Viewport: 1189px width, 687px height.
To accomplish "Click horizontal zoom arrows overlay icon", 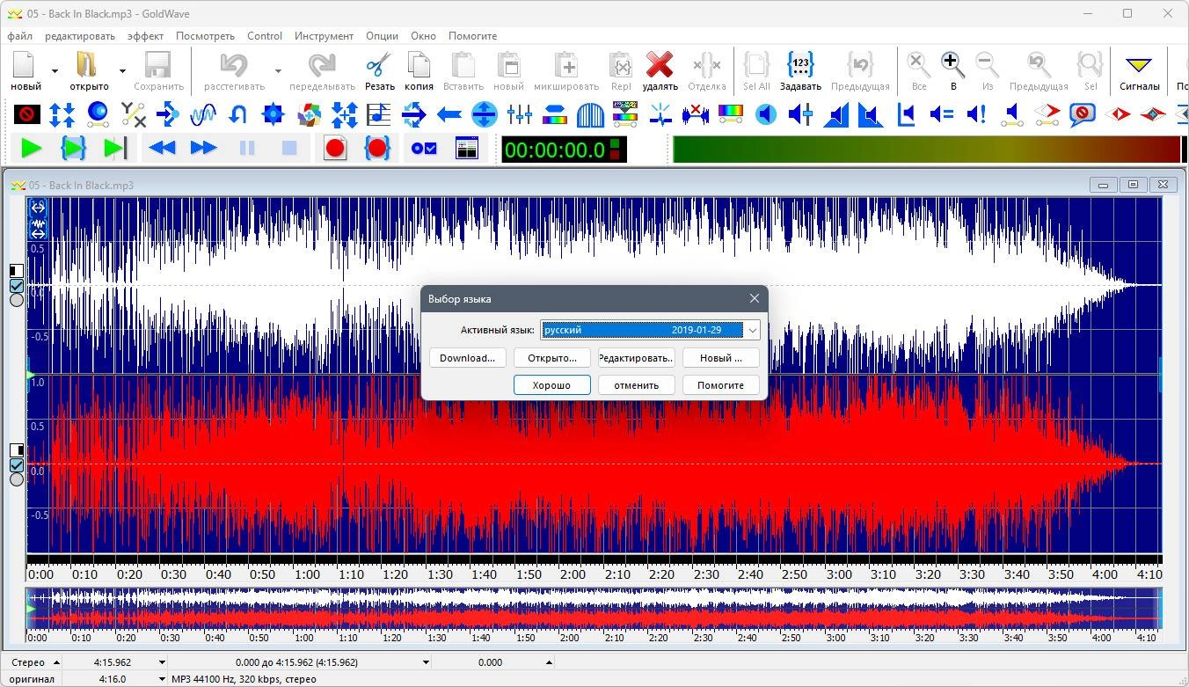I will [x=38, y=208].
